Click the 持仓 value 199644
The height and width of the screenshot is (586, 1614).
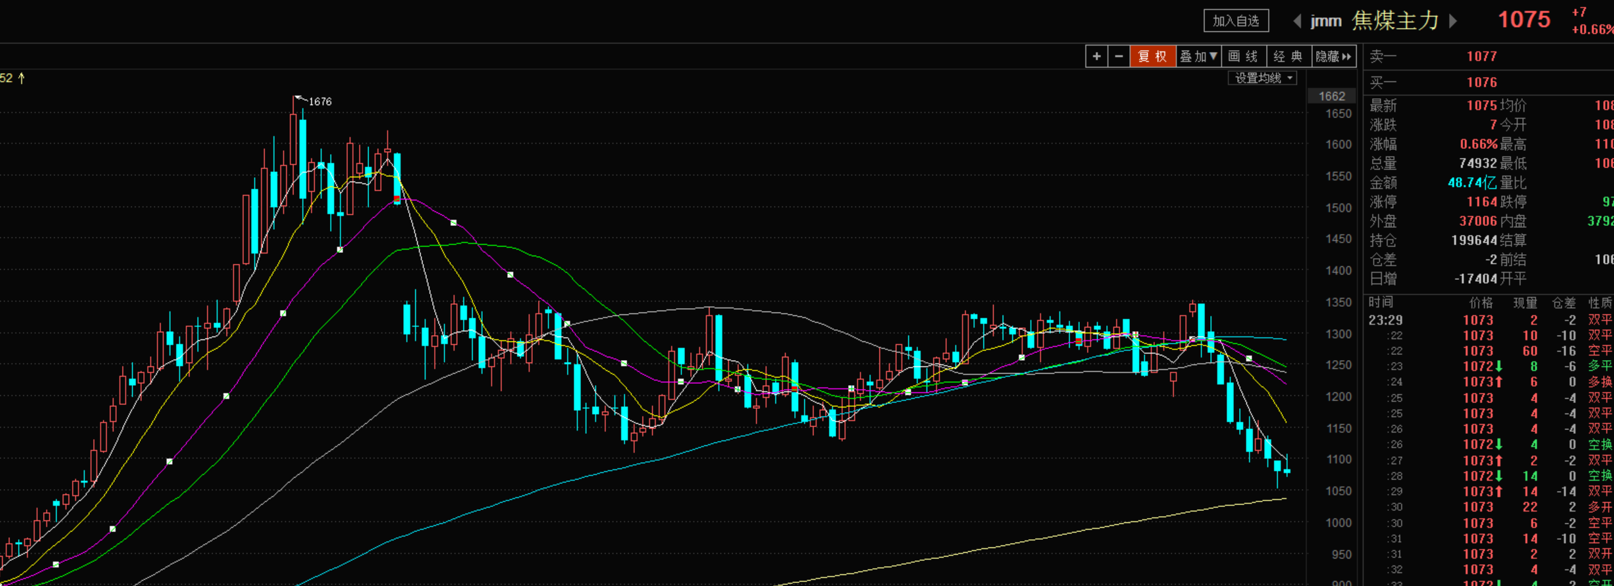pyautogui.click(x=1474, y=240)
